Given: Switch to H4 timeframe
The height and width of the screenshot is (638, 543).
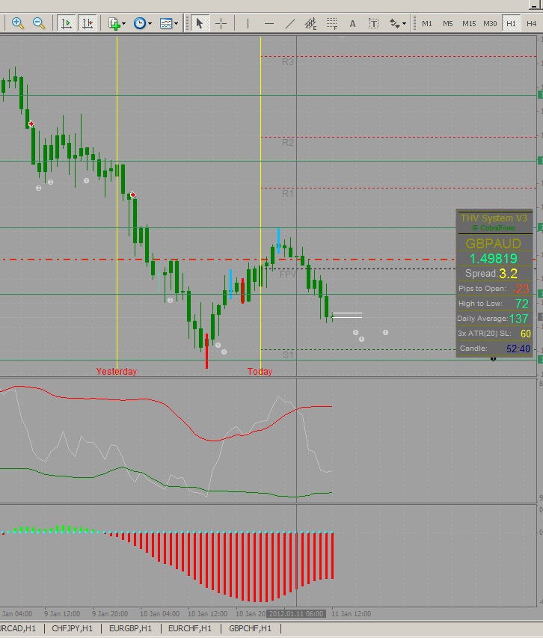Looking at the screenshot, I should coord(531,24).
